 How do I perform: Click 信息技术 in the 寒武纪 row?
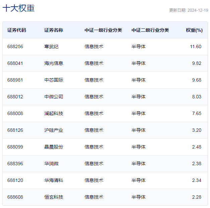coord(94,46)
